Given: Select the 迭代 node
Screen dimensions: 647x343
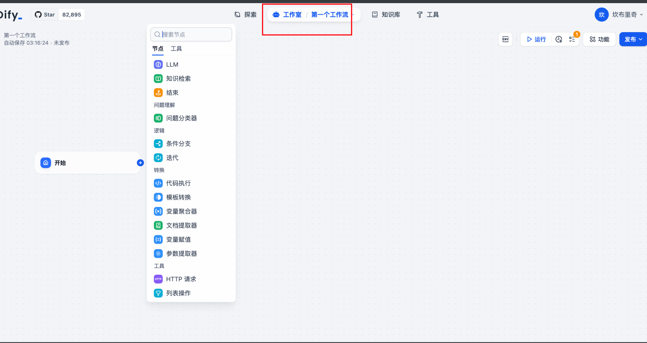Looking at the screenshot, I should point(172,158).
